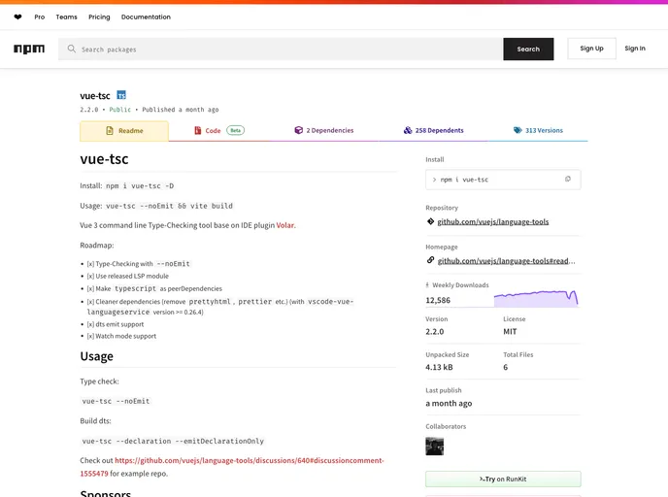
Task: Click the black Search button
Action: (528, 49)
